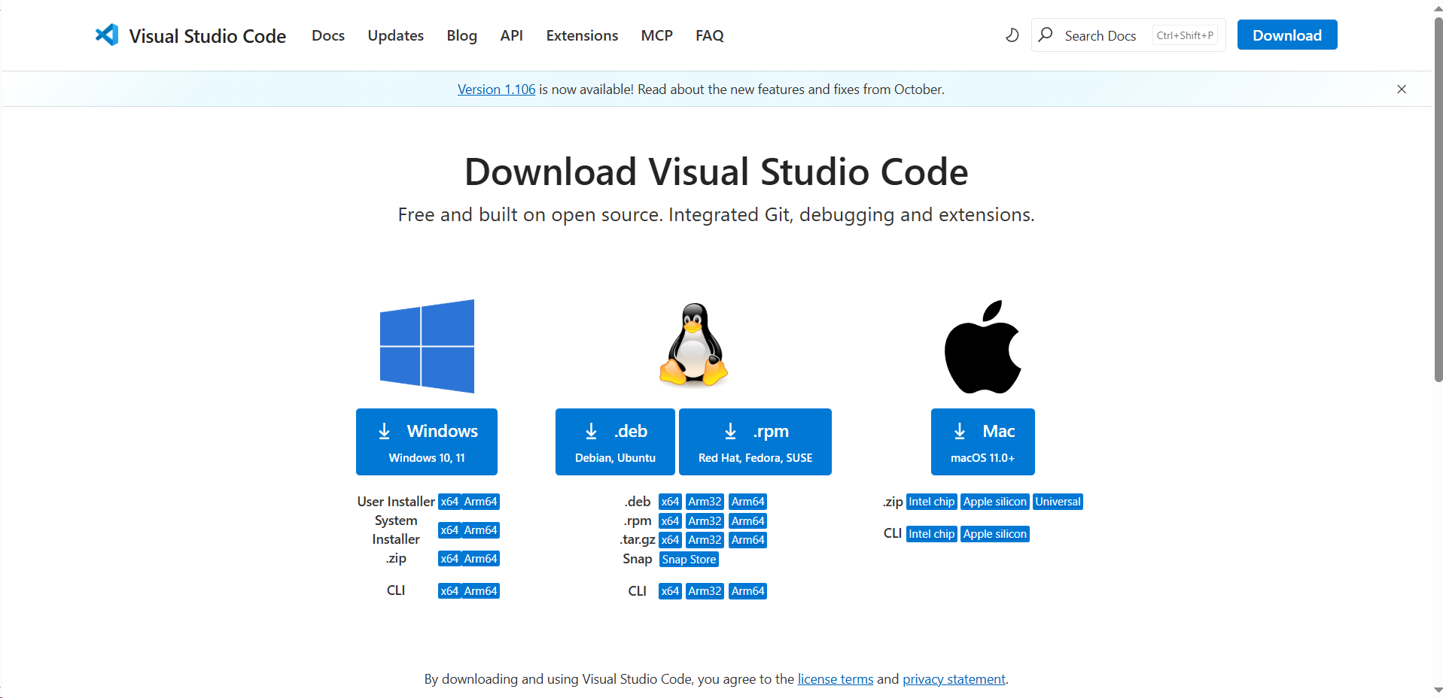Open the Extensions navigation link
This screenshot has height=698, width=1443.
tap(582, 35)
